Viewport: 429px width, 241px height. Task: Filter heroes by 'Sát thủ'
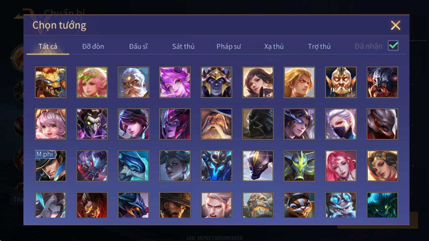tap(183, 46)
